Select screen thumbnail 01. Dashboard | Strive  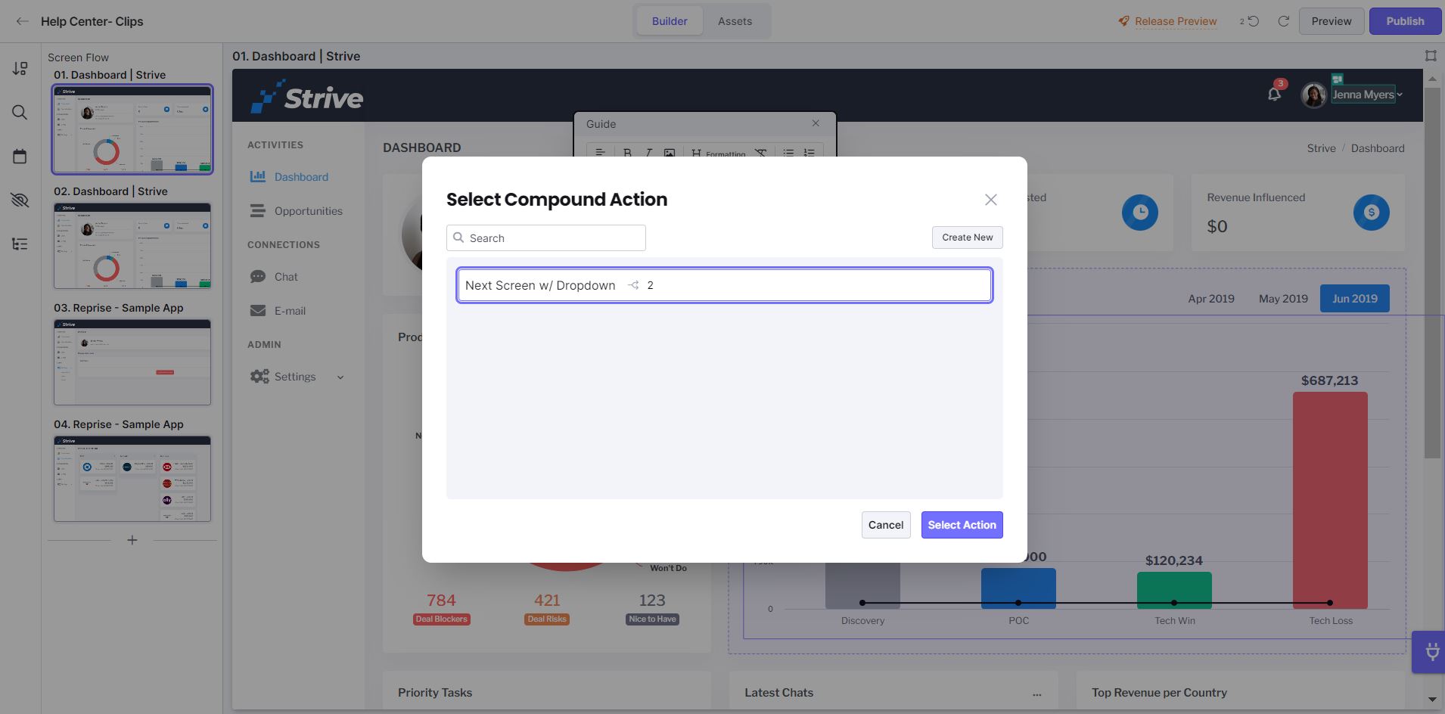tap(132, 129)
